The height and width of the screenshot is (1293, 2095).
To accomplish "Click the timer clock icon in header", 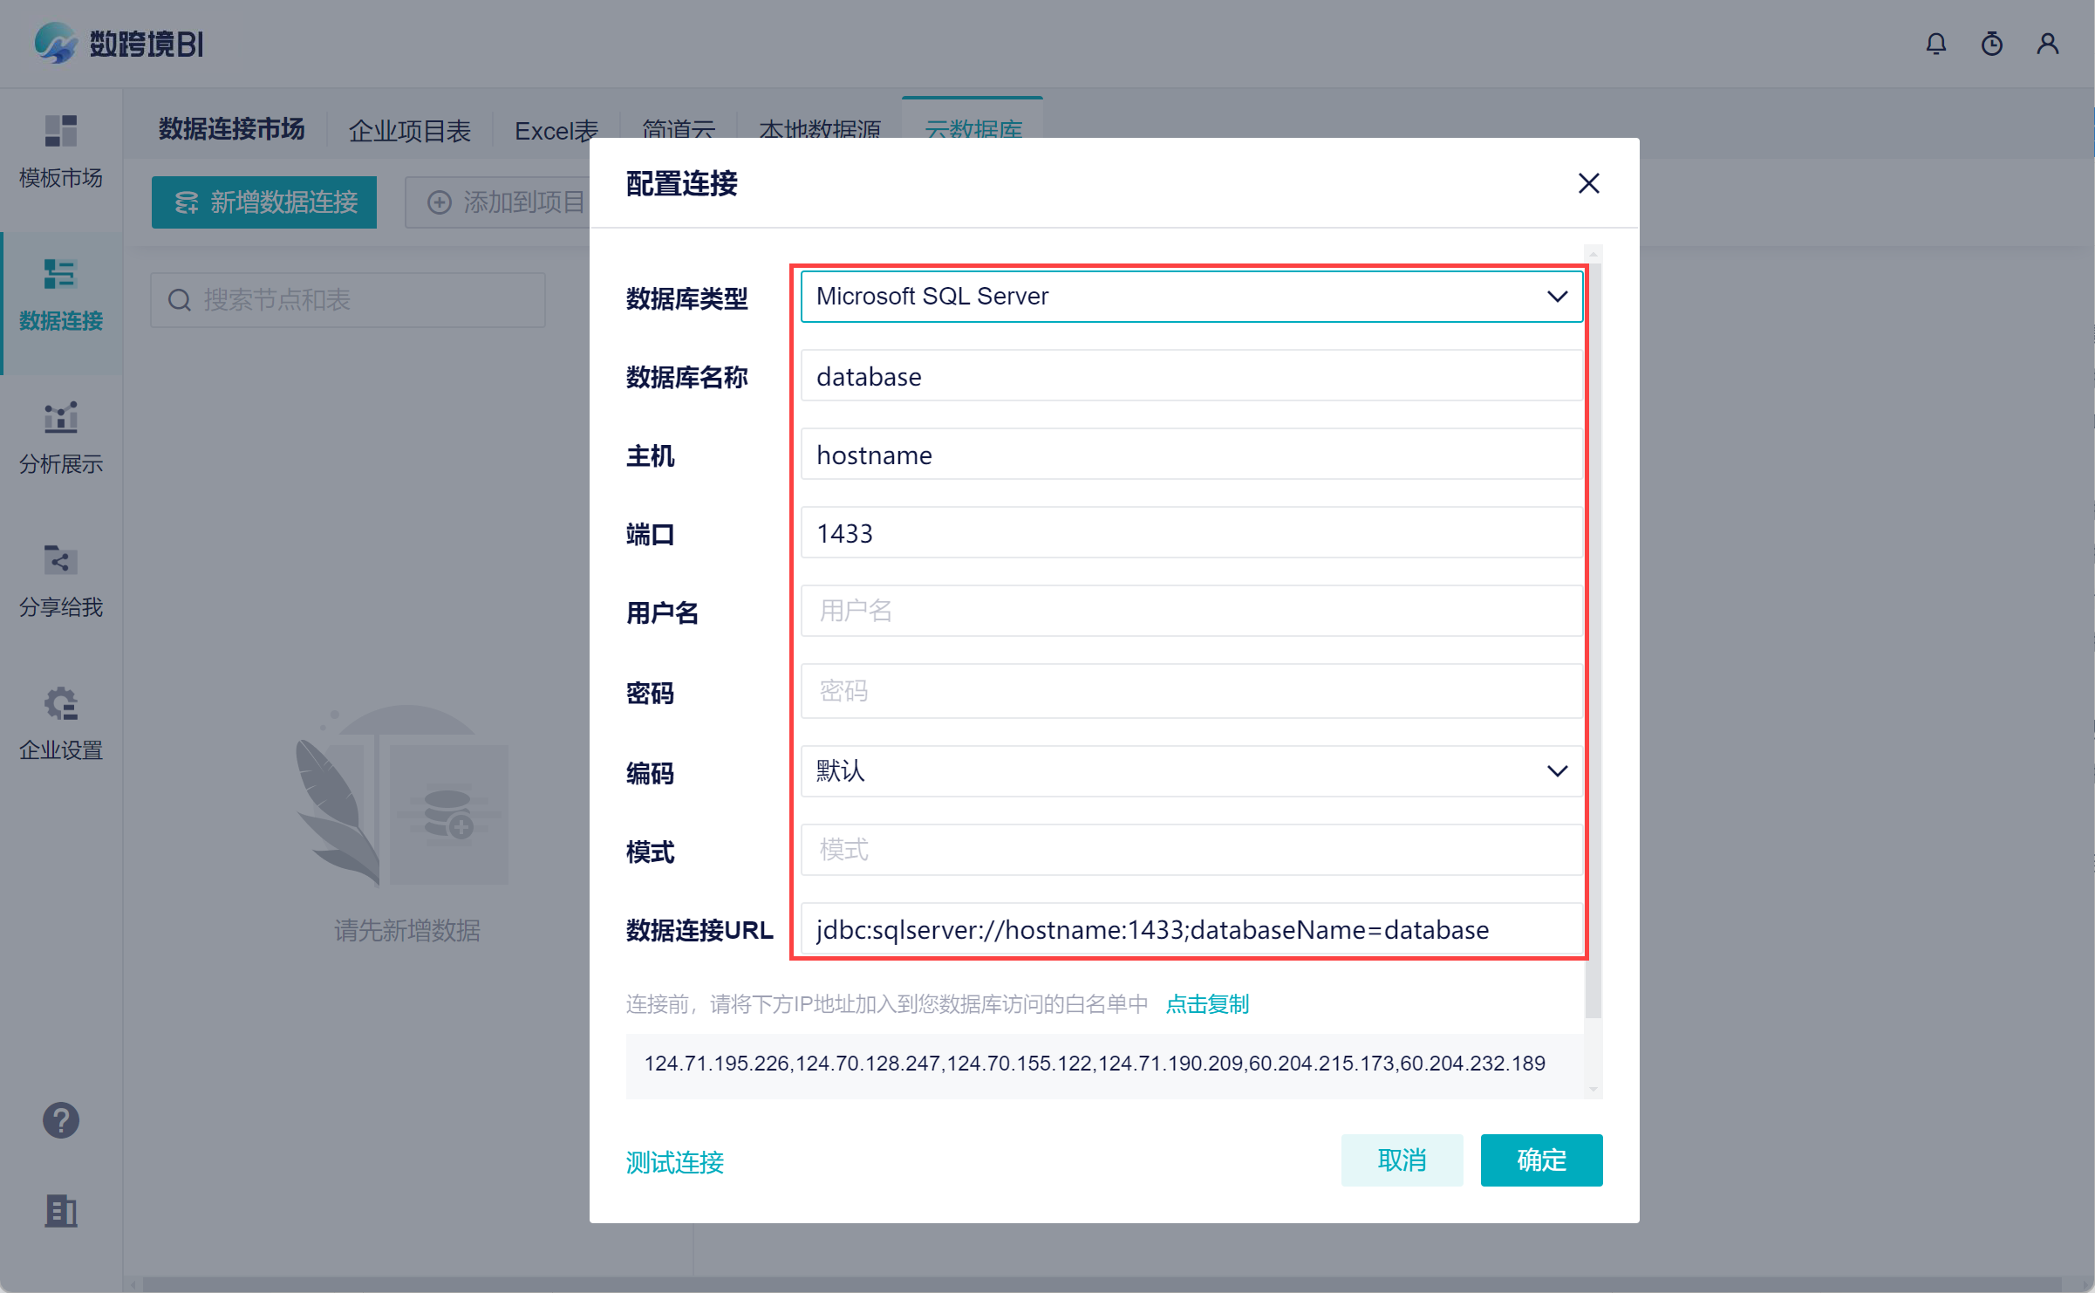I will pyautogui.click(x=1991, y=44).
